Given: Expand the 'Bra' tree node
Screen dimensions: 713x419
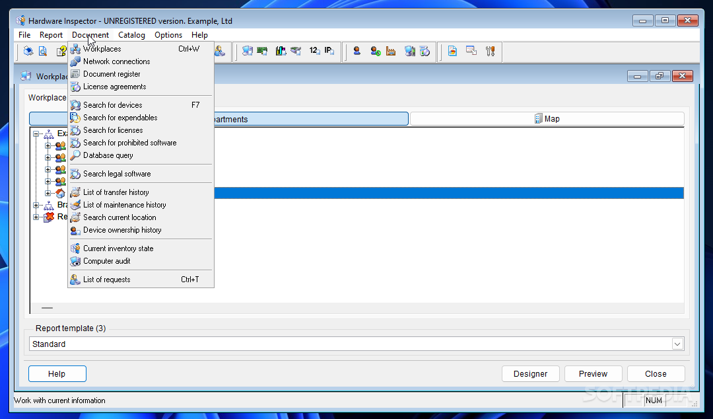Looking at the screenshot, I should tap(36, 205).
